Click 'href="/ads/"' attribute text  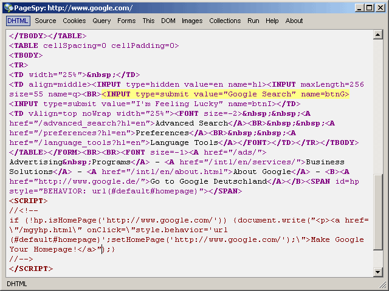(232, 152)
